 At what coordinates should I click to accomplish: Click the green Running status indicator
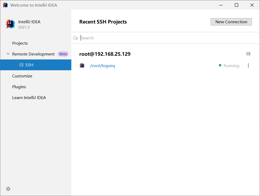coord(220,65)
